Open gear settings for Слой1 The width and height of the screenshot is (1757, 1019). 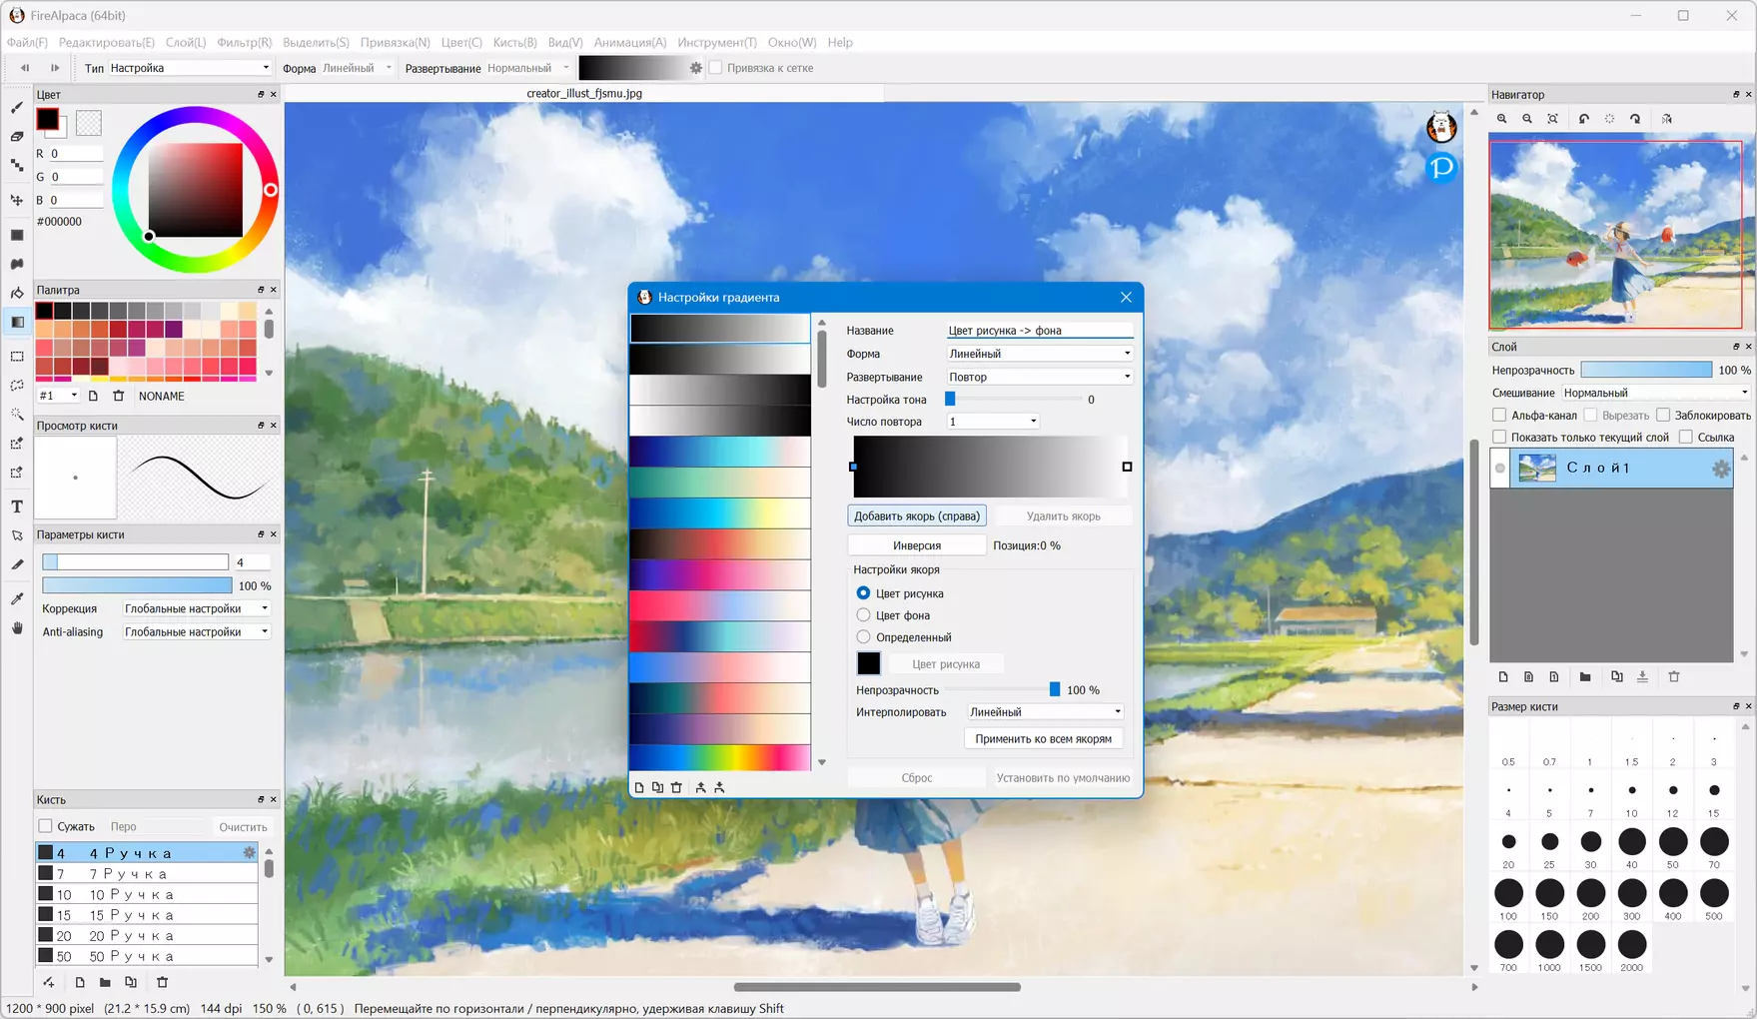(x=1721, y=469)
